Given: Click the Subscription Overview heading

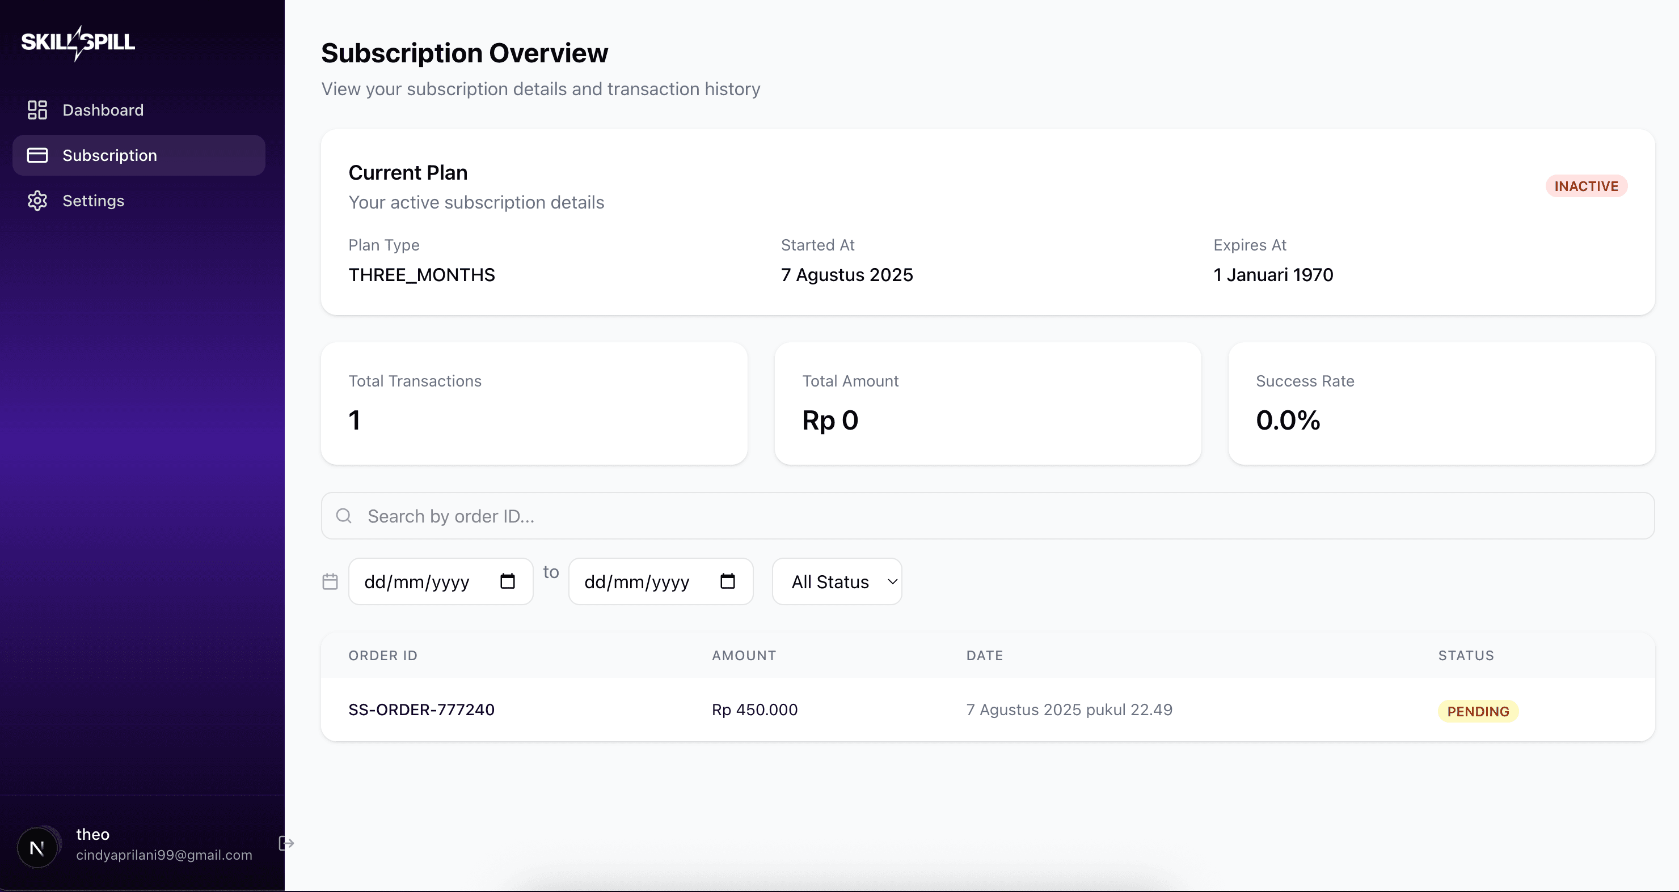Looking at the screenshot, I should (x=465, y=53).
